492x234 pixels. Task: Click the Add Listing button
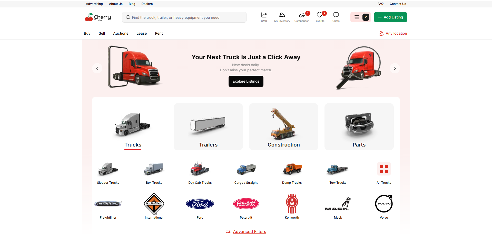390,17
